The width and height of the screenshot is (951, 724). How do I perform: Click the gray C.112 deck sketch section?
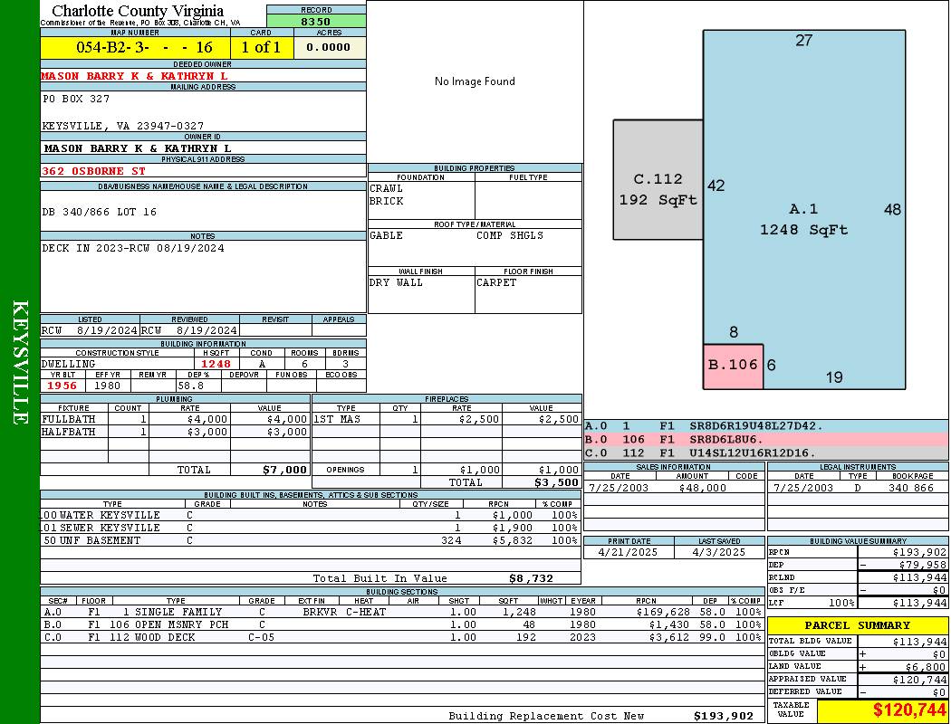coord(658,188)
